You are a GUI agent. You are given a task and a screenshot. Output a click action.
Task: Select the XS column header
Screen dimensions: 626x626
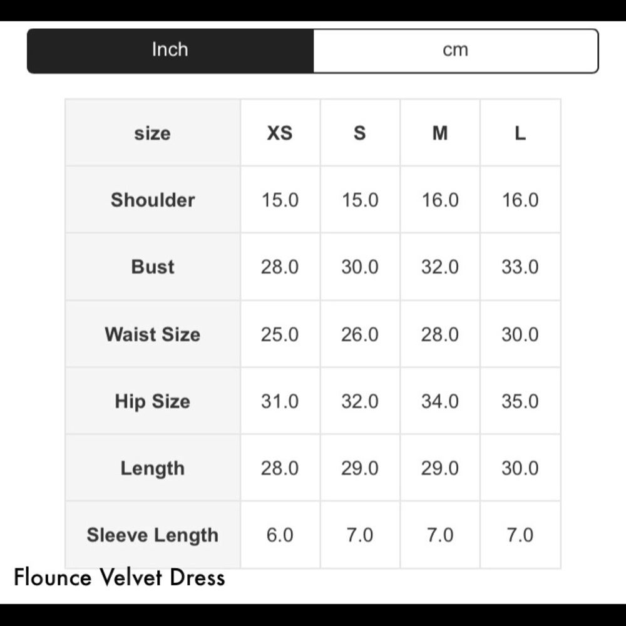279,133
